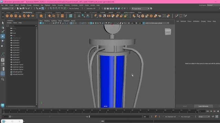
Task: Open the Outliner Display menu
Action: click(9, 23)
